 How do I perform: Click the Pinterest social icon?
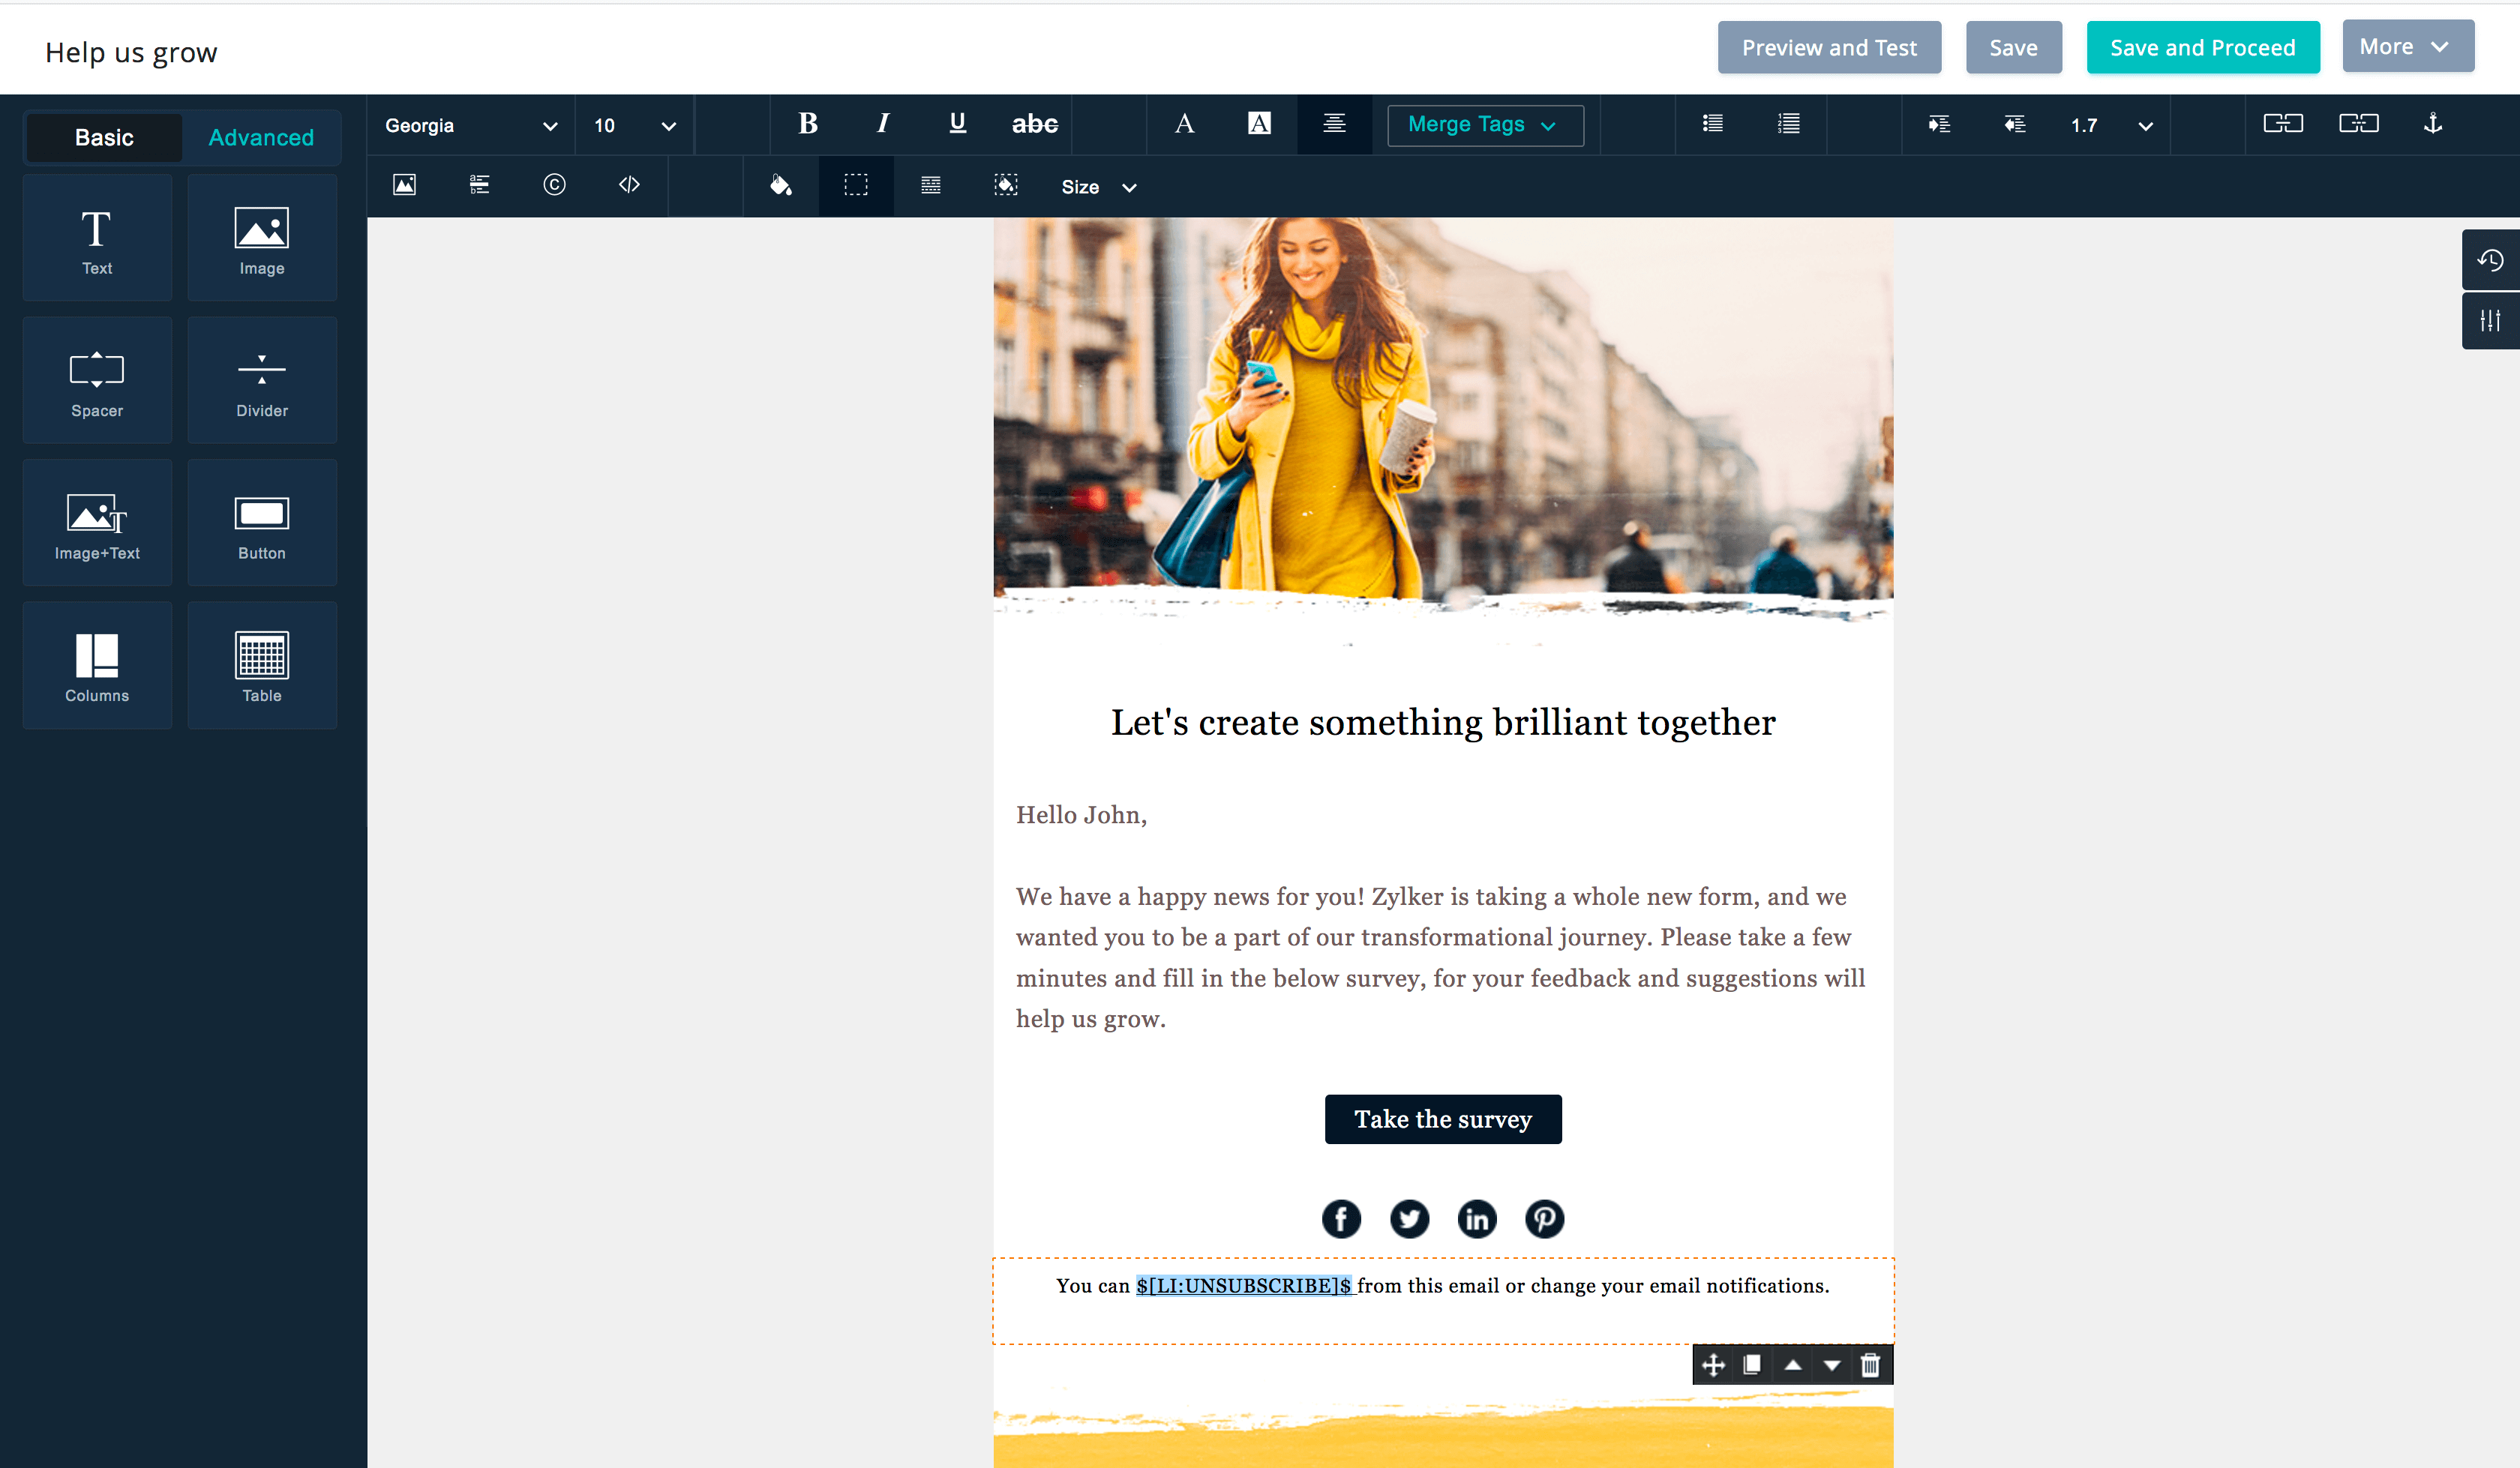(x=1544, y=1219)
